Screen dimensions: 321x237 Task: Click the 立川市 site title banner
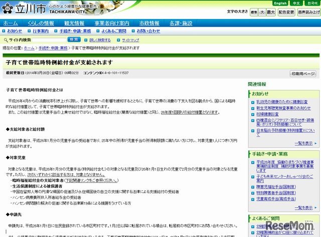pyautogui.click(x=31, y=9)
